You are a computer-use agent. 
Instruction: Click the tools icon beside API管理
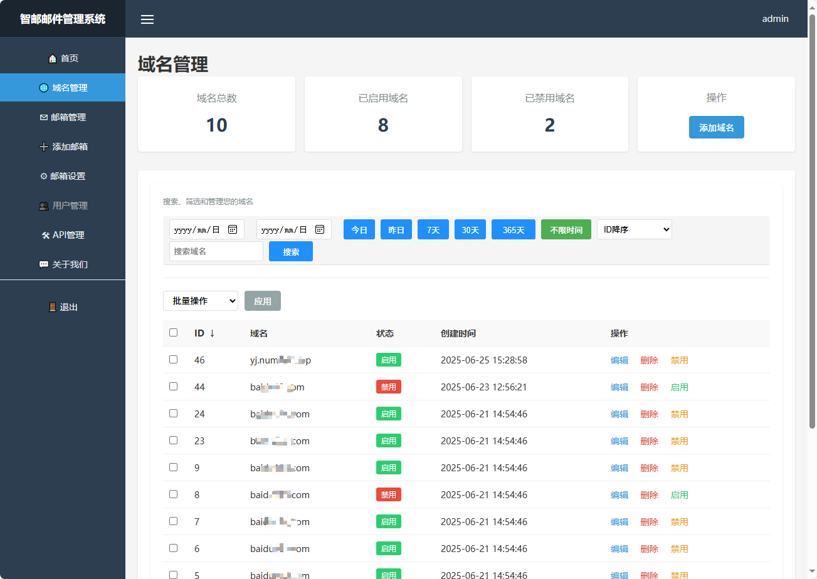[x=45, y=235]
